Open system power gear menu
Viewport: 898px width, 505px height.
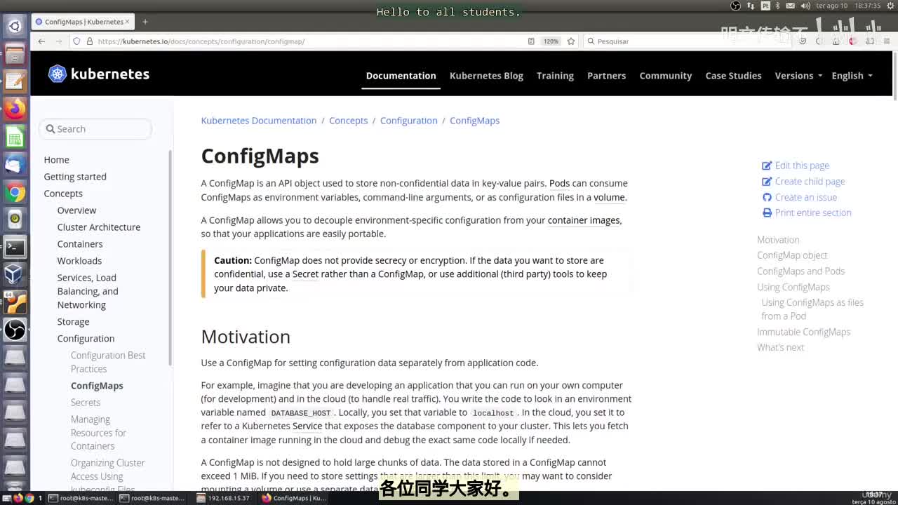tap(890, 6)
